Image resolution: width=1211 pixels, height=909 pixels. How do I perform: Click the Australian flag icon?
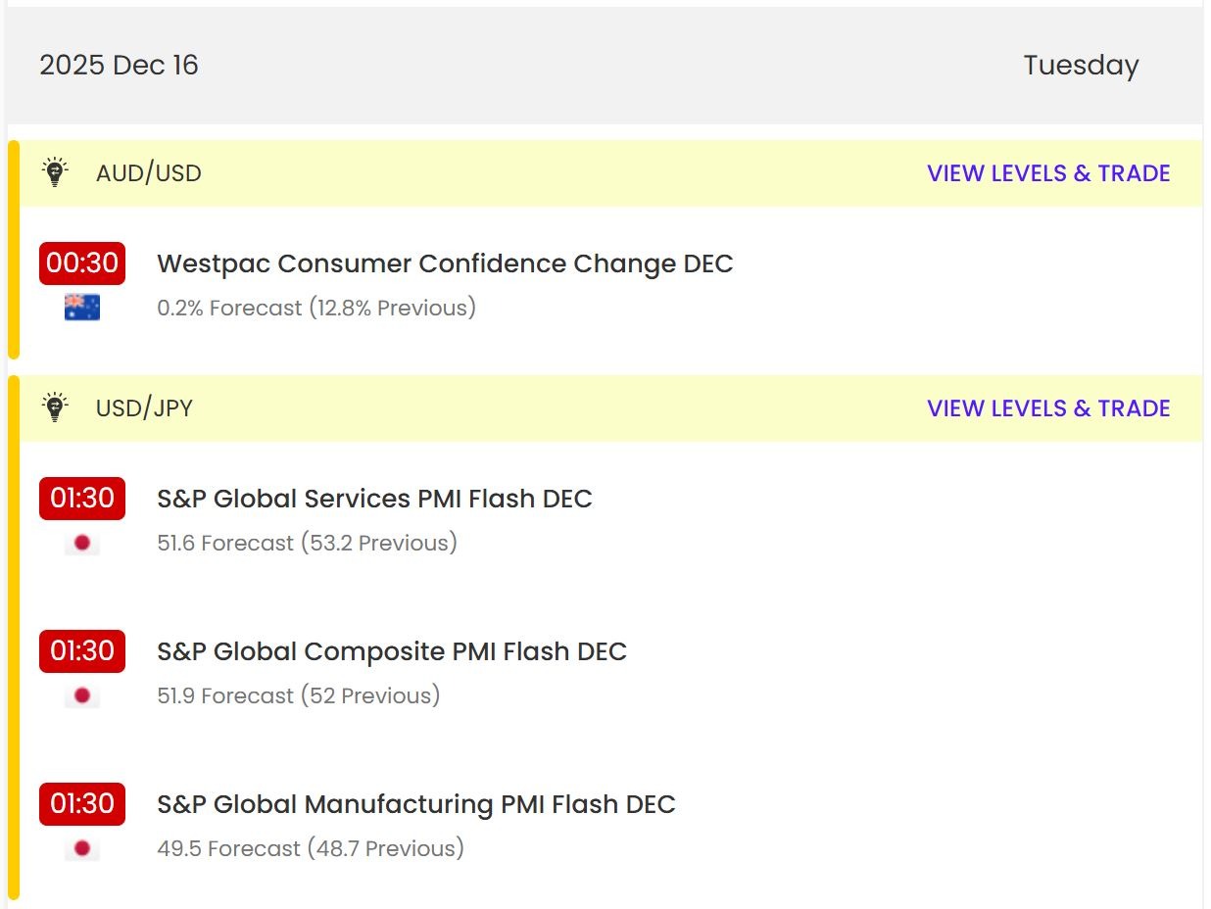[x=82, y=308]
